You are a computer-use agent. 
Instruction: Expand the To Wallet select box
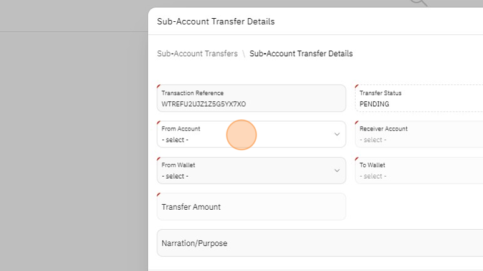click(418, 170)
